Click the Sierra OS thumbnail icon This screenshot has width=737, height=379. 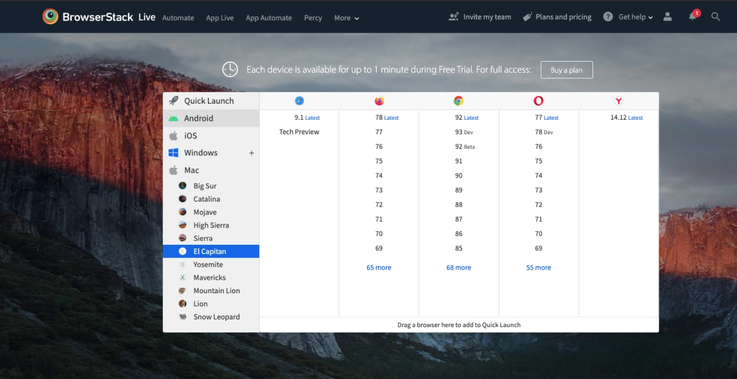(x=183, y=238)
